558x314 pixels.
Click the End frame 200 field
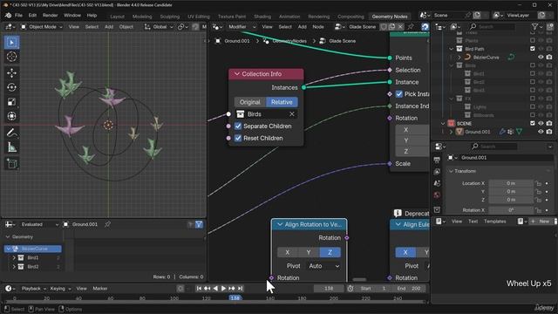(x=409, y=289)
